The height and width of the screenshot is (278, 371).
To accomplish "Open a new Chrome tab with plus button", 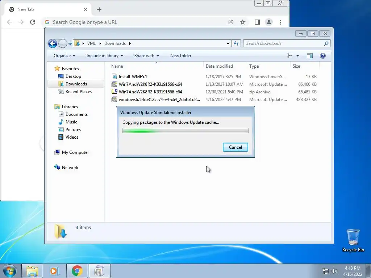I will (99, 9).
